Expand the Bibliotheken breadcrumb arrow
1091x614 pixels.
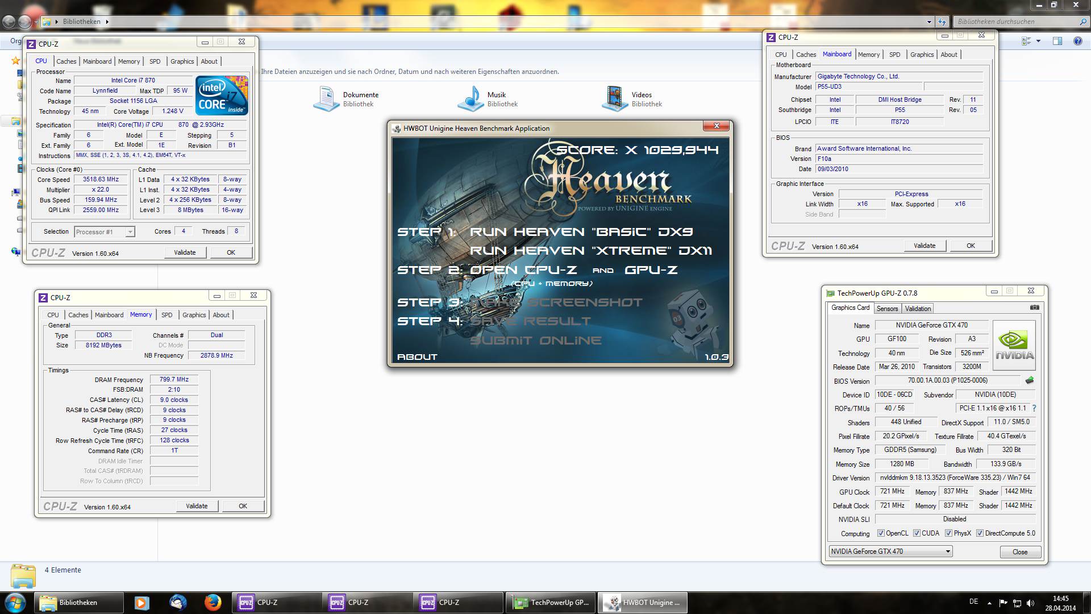[107, 22]
